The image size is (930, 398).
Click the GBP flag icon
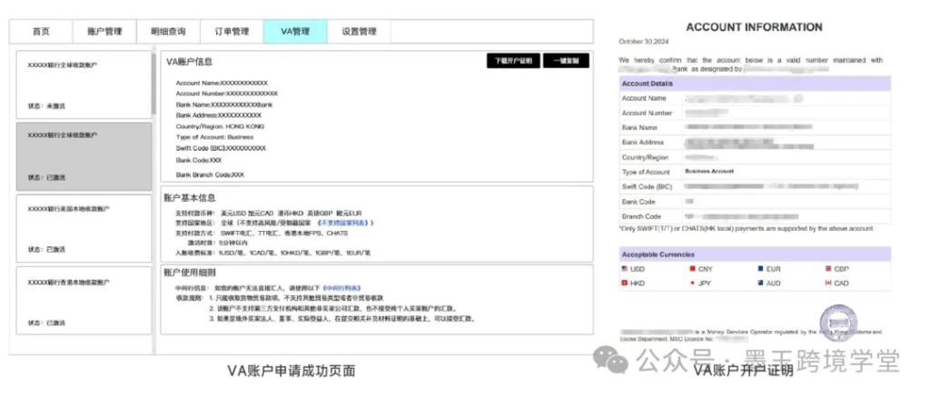[x=826, y=269]
